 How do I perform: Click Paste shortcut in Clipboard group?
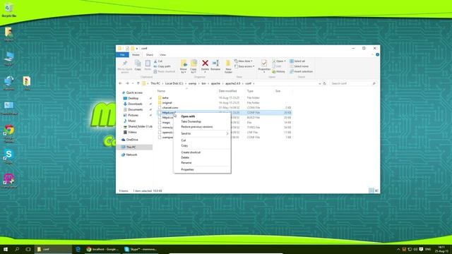165,71
